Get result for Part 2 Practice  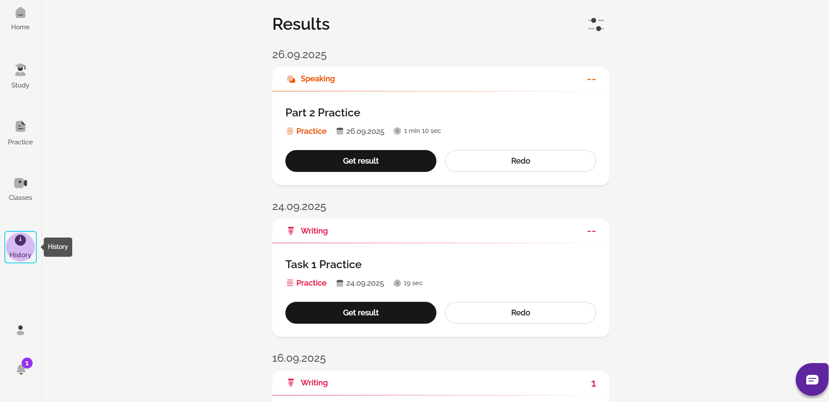[361, 161]
